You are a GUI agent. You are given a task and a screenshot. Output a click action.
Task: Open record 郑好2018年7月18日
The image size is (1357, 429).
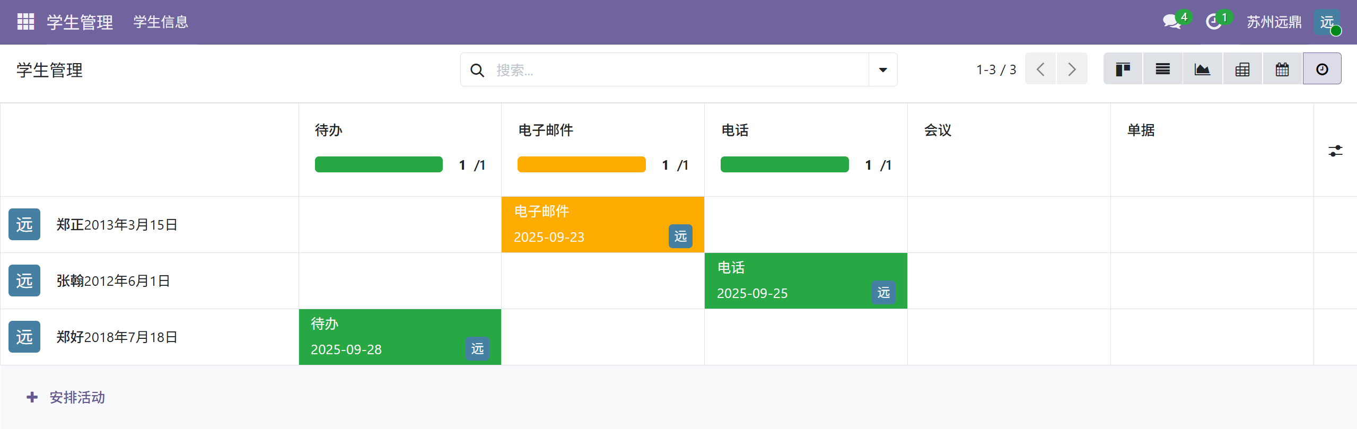(x=117, y=337)
